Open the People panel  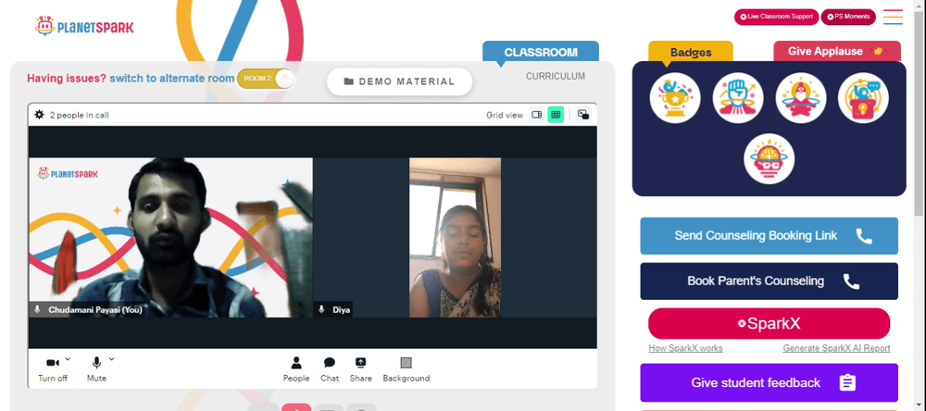pyautogui.click(x=296, y=369)
